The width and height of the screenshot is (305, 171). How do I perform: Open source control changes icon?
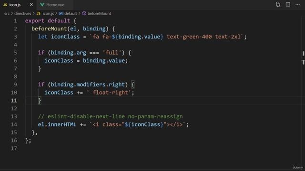(278, 5)
